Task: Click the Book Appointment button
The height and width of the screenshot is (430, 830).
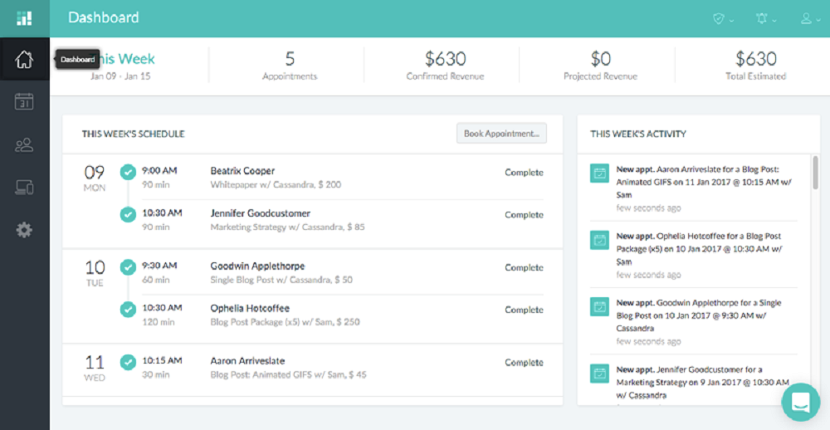Action: point(501,133)
